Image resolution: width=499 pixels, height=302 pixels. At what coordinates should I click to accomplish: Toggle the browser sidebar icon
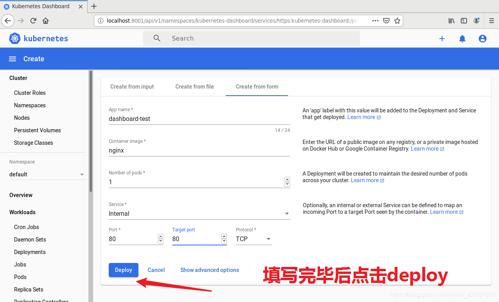pos(464,21)
